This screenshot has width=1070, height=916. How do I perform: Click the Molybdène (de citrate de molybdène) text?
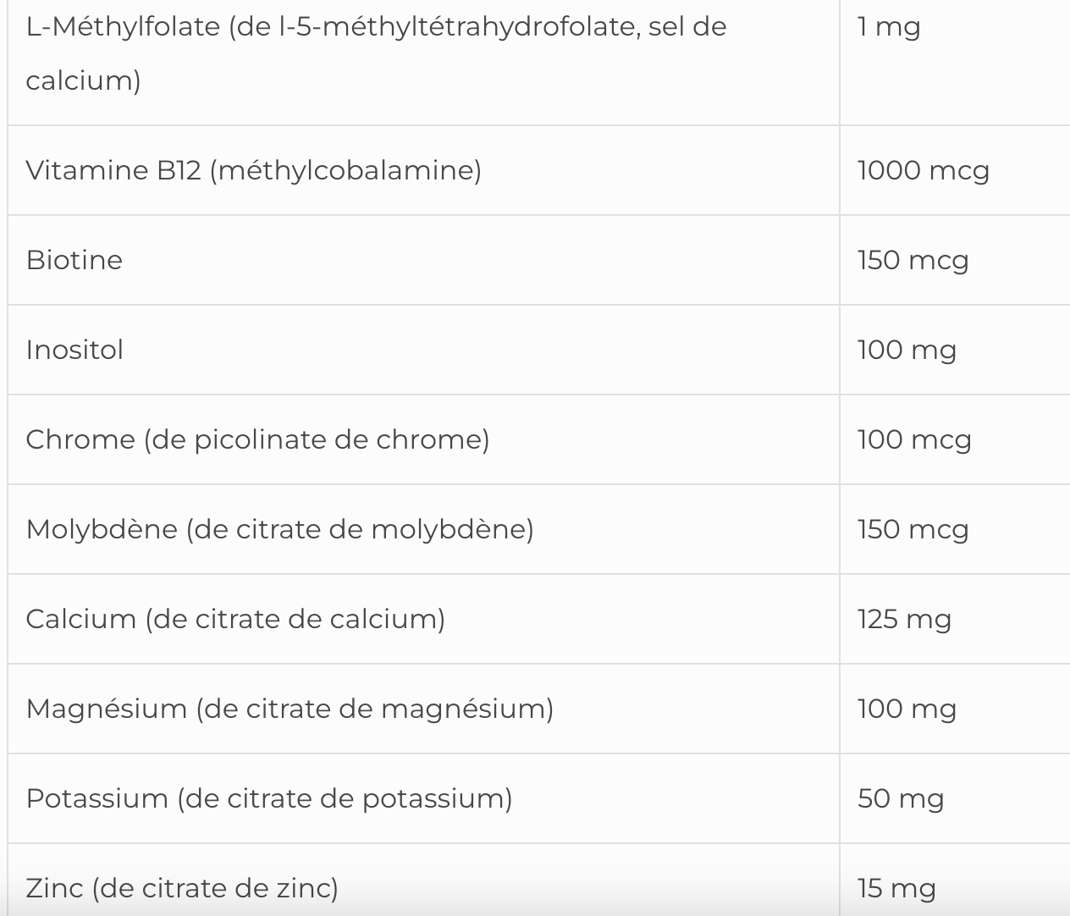279,529
